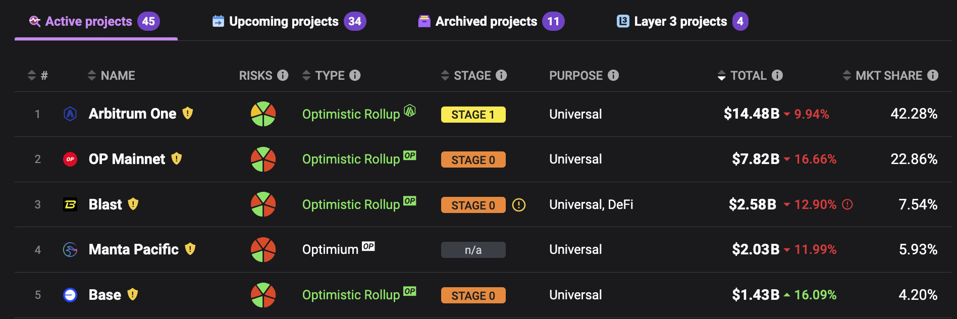
Task: Click the Base logo icon
Action: [70, 295]
